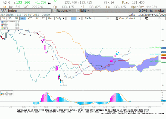The width and height of the screenshot is (166, 119).
Task: Toggle the YTD time range
Action: tap(30, 18)
